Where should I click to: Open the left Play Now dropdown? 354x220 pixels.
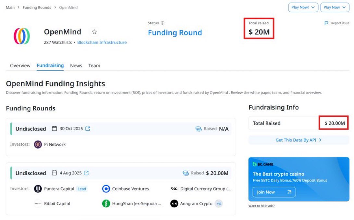[x=303, y=7]
